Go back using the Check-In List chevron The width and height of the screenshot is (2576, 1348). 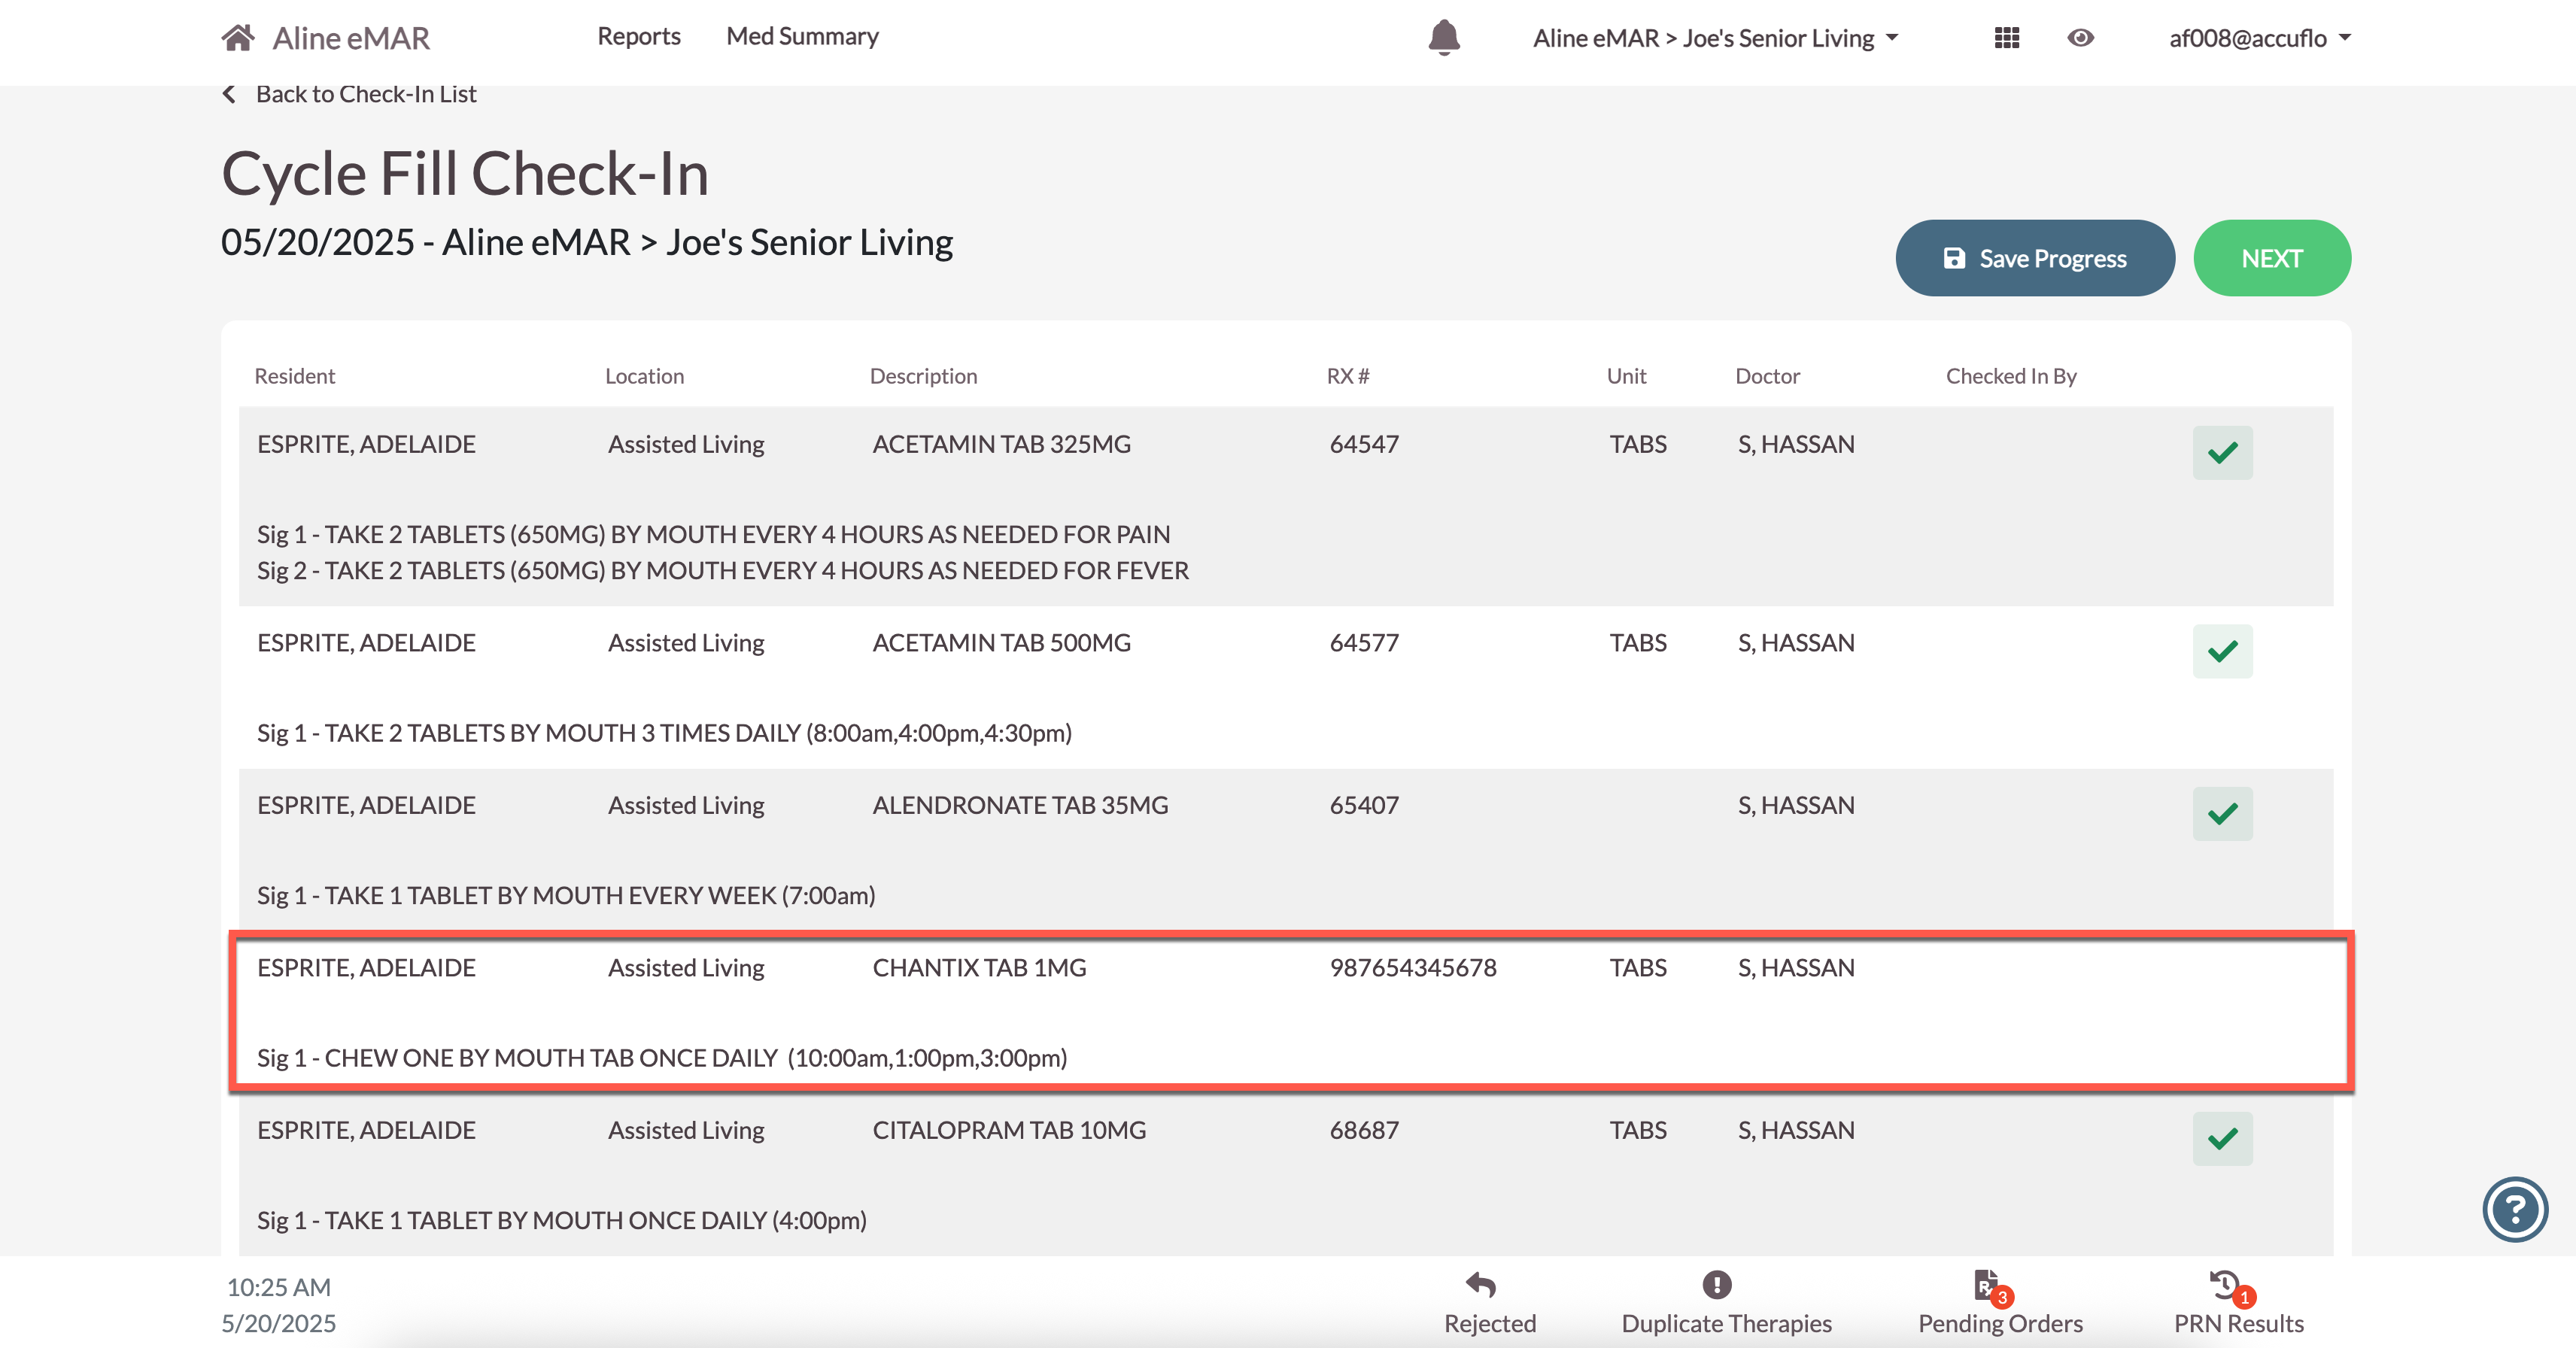point(230,94)
